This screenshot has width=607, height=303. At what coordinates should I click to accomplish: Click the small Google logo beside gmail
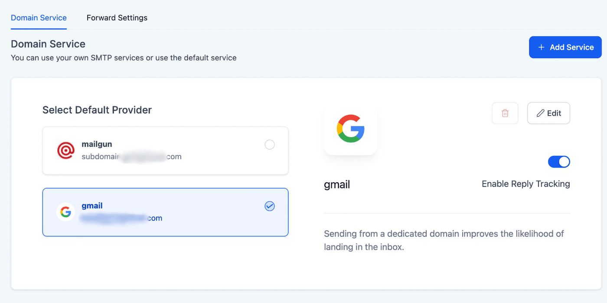tap(66, 212)
